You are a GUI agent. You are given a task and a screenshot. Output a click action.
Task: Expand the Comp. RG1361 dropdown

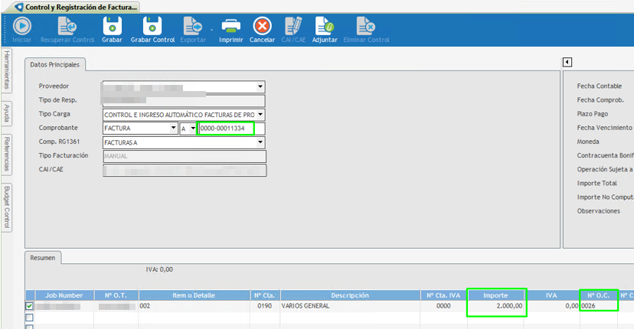pyautogui.click(x=260, y=142)
